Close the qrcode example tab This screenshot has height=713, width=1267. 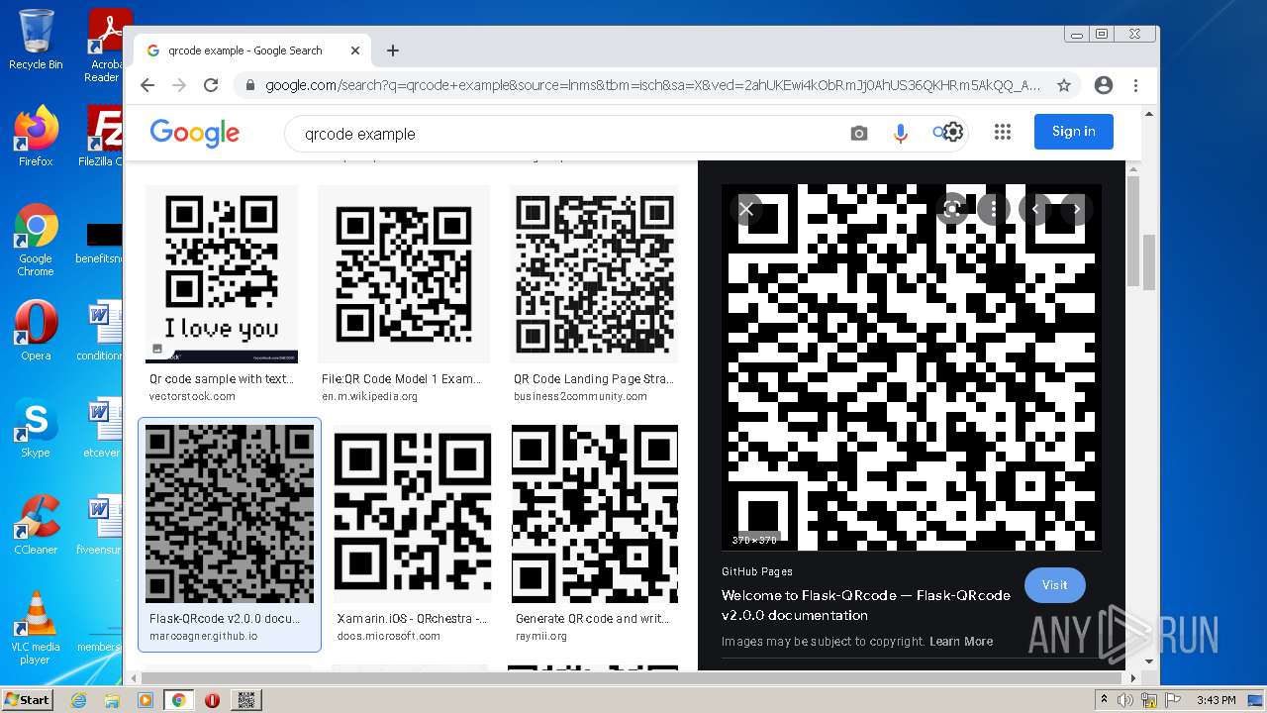pos(355,51)
